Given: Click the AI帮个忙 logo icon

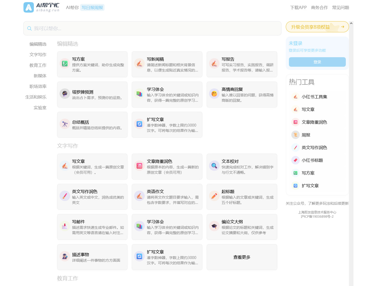Looking at the screenshot, I should [29, 7].
